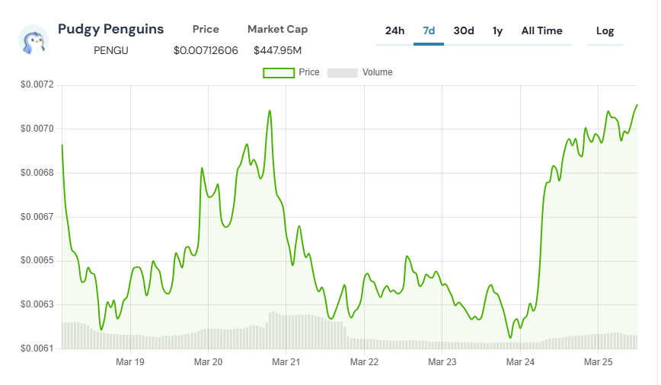
Task: Click the $0.0070 y-axis label
Action: (x=37, y=129)
